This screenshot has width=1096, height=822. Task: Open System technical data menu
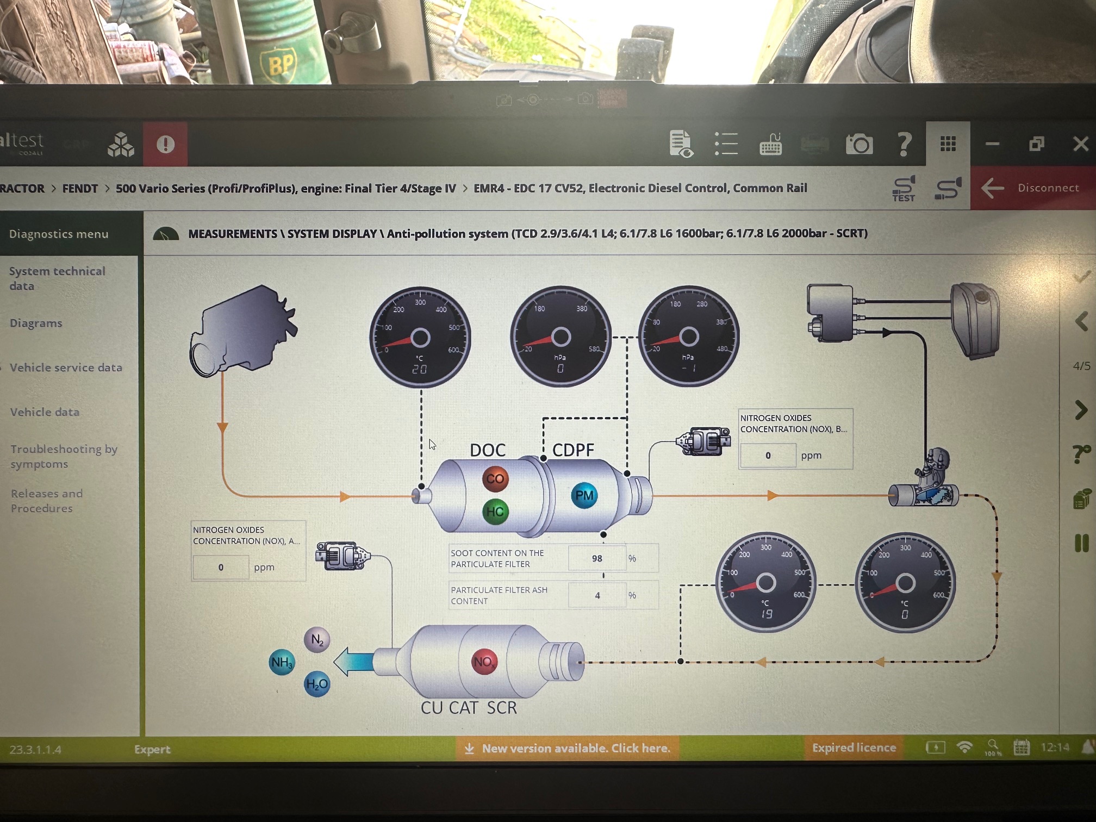point(57,278)
